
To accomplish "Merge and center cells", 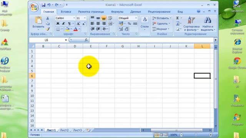I will pyautogui.click(x=110, y=24).
